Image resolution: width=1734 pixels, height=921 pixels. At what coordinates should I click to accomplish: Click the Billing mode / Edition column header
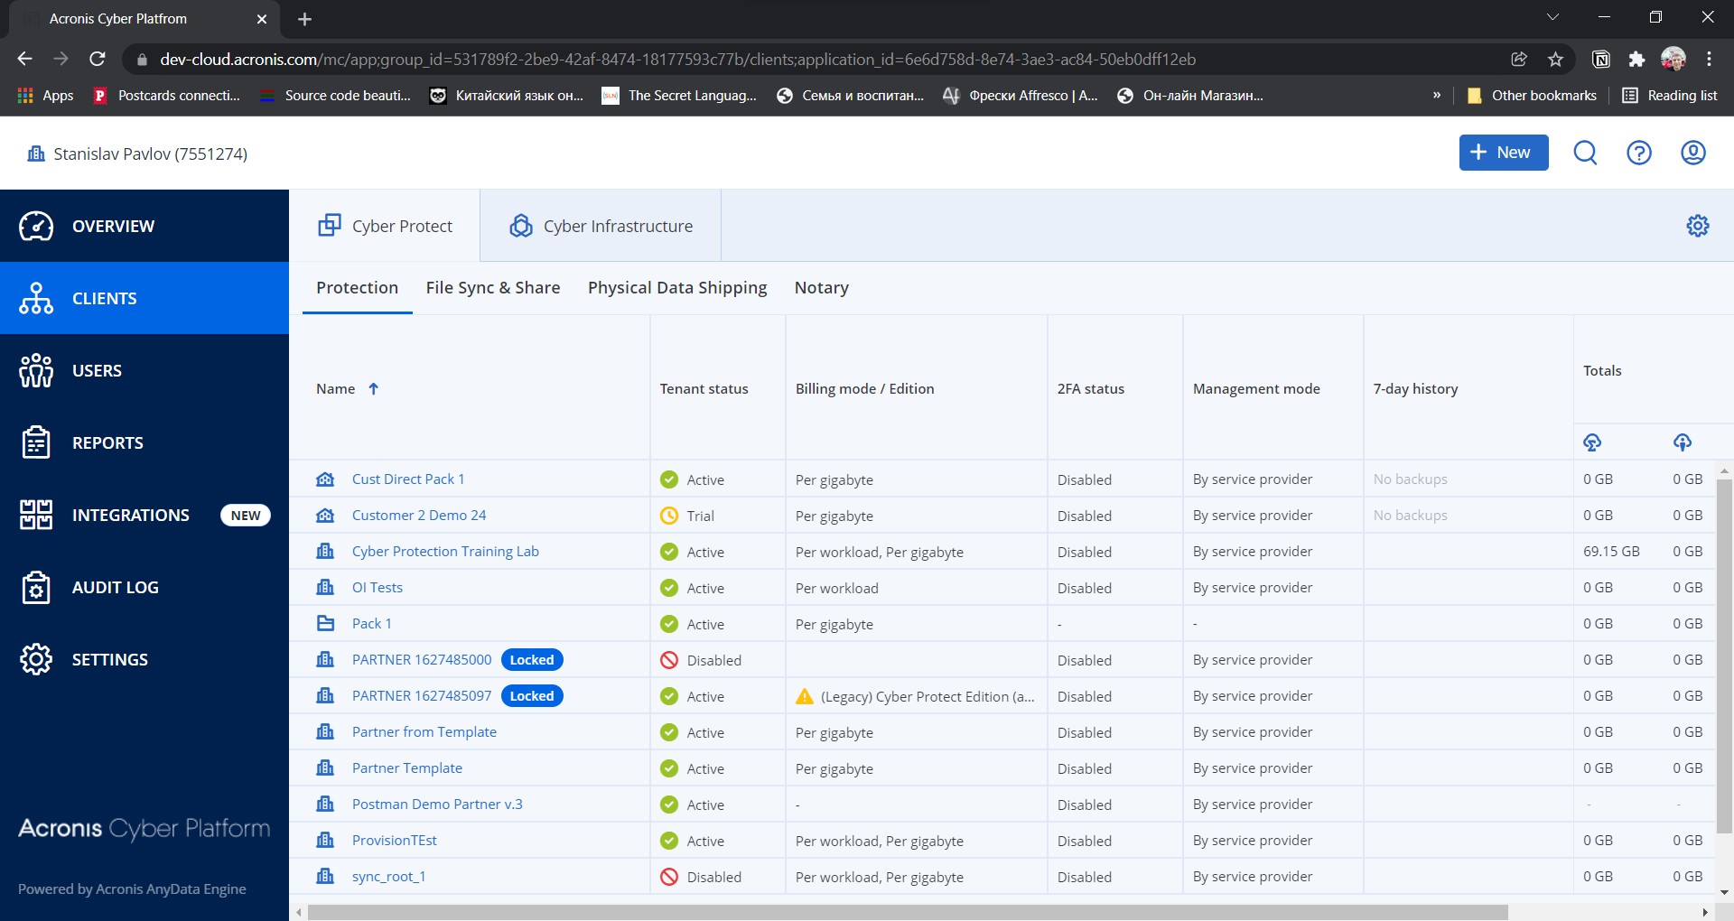coord(864,388)
